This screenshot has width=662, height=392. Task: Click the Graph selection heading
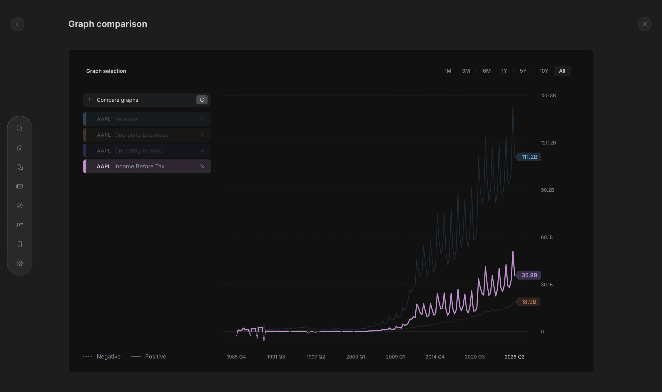click(x=106, y=71)
